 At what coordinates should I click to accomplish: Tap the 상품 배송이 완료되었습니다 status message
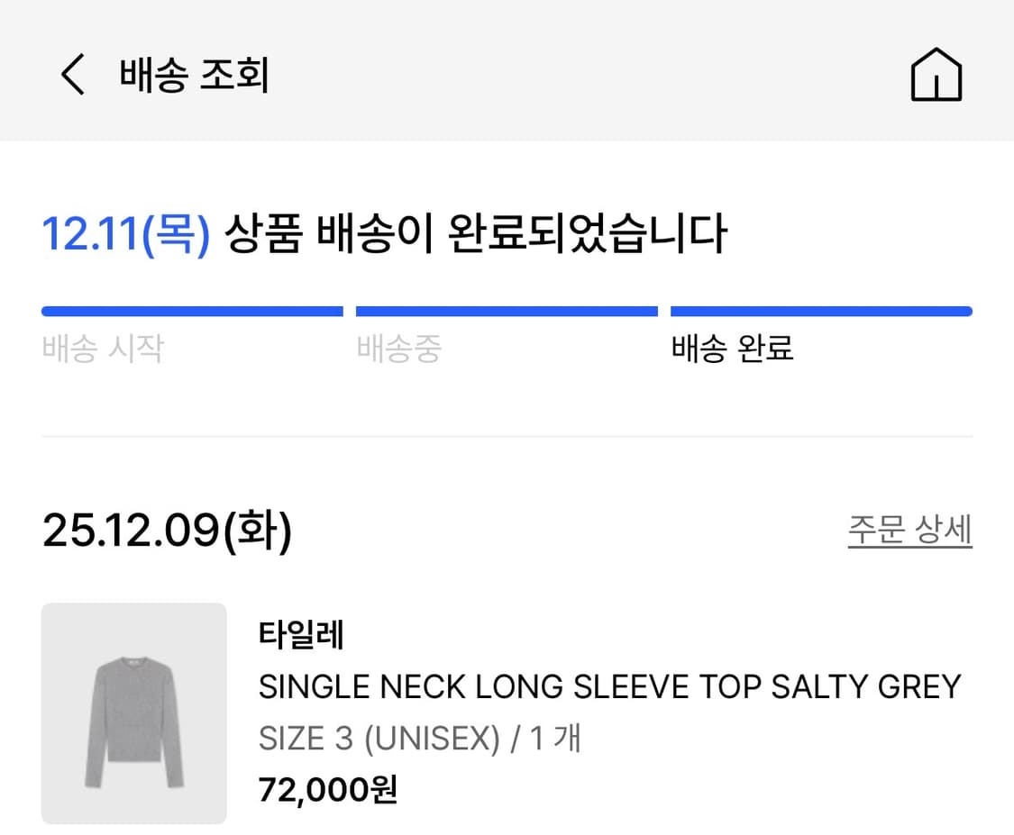[x=475, y=234]
